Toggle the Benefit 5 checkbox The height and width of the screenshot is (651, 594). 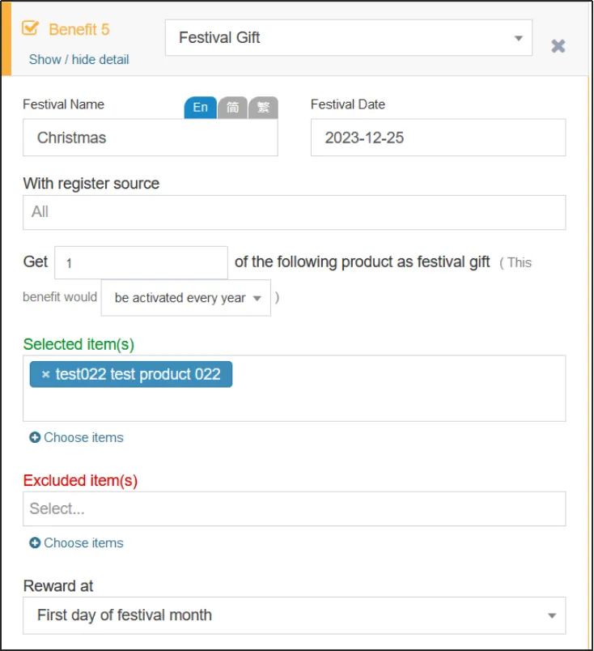pyautogui.click(x=30, y=28)
